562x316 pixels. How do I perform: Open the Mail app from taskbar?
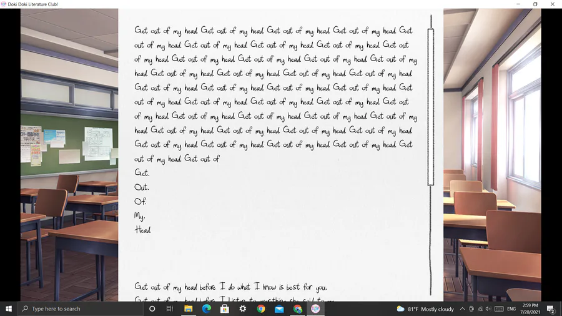pos(279,309)
